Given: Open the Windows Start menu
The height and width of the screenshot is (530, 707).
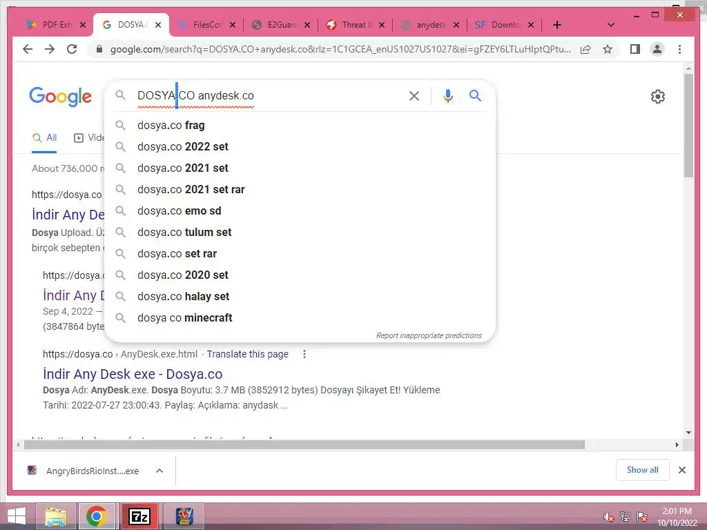Looking at the screenshot, I should pyautogui.click(x=17, y=516).
